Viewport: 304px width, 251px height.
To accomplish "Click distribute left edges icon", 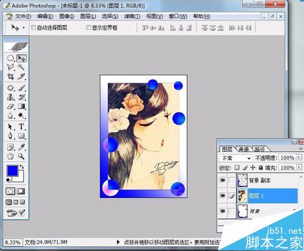I will click(232, 28).
